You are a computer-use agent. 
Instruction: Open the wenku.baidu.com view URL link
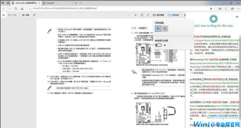[x=214, y=106]
